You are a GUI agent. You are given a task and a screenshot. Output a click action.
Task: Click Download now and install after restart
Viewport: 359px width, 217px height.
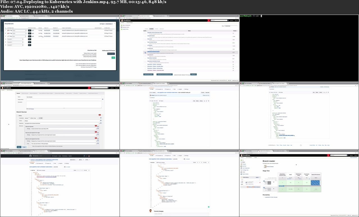164,74
